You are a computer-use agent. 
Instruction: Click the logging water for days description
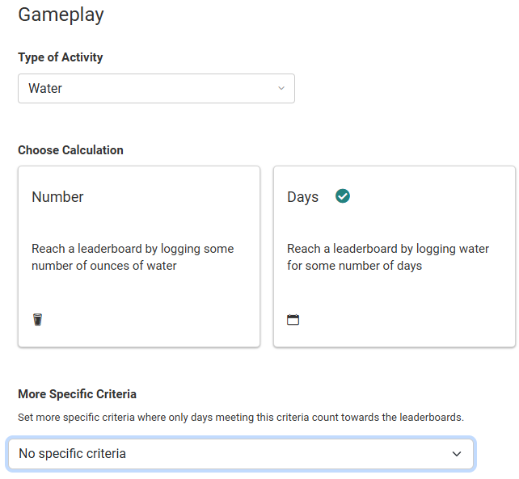click(x=388, y=257)
